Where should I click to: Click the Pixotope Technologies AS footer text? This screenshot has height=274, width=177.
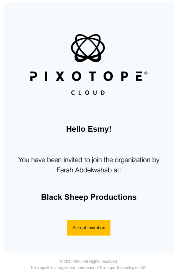(123, 268)
